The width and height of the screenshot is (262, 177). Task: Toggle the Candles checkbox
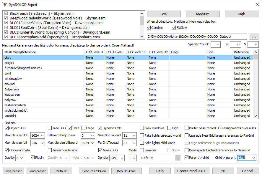[x=148, y=28]
